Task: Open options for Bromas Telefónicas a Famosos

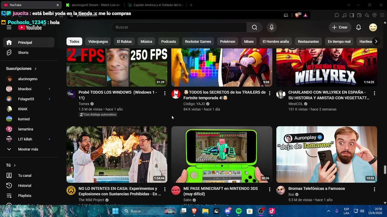Action: pos(375,189)
